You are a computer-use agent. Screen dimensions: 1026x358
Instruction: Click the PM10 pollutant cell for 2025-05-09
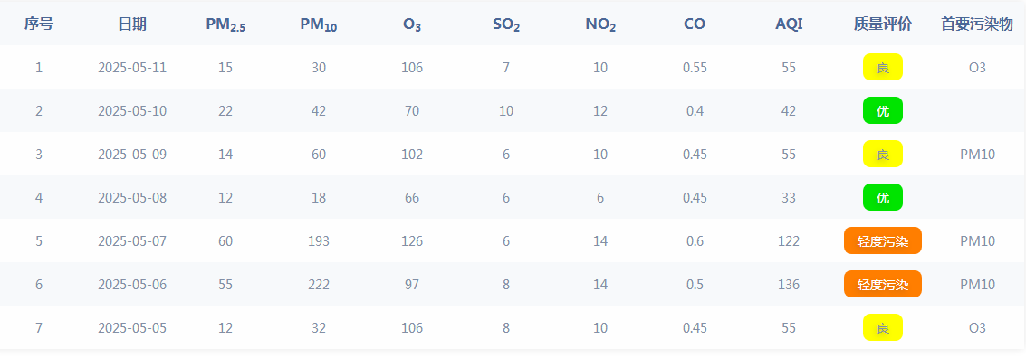click(x=978, y=155)
